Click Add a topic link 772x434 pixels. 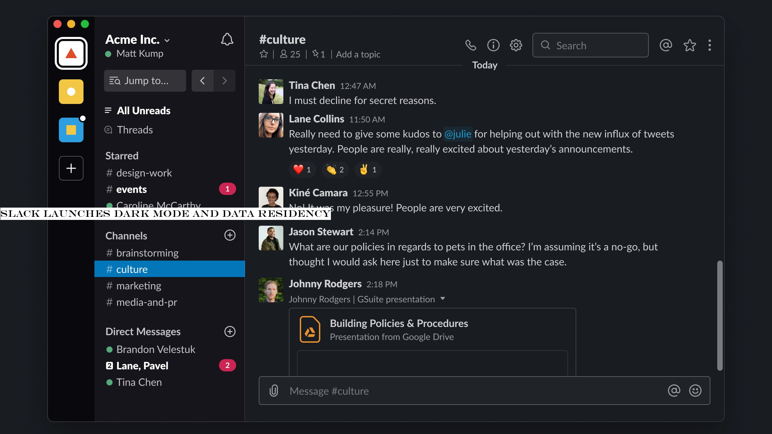pyautogui.click(x=358, y=54)
